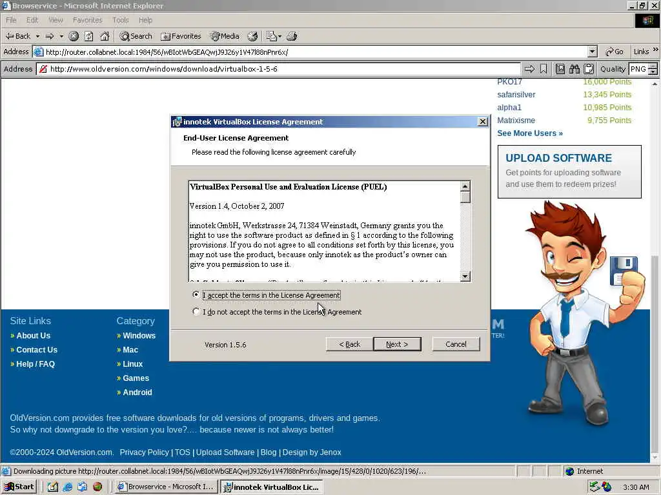Click the Browservice saved bookmarks icon
The height and width of the screenshot is (495, 661).
click(x=560, y=69)
